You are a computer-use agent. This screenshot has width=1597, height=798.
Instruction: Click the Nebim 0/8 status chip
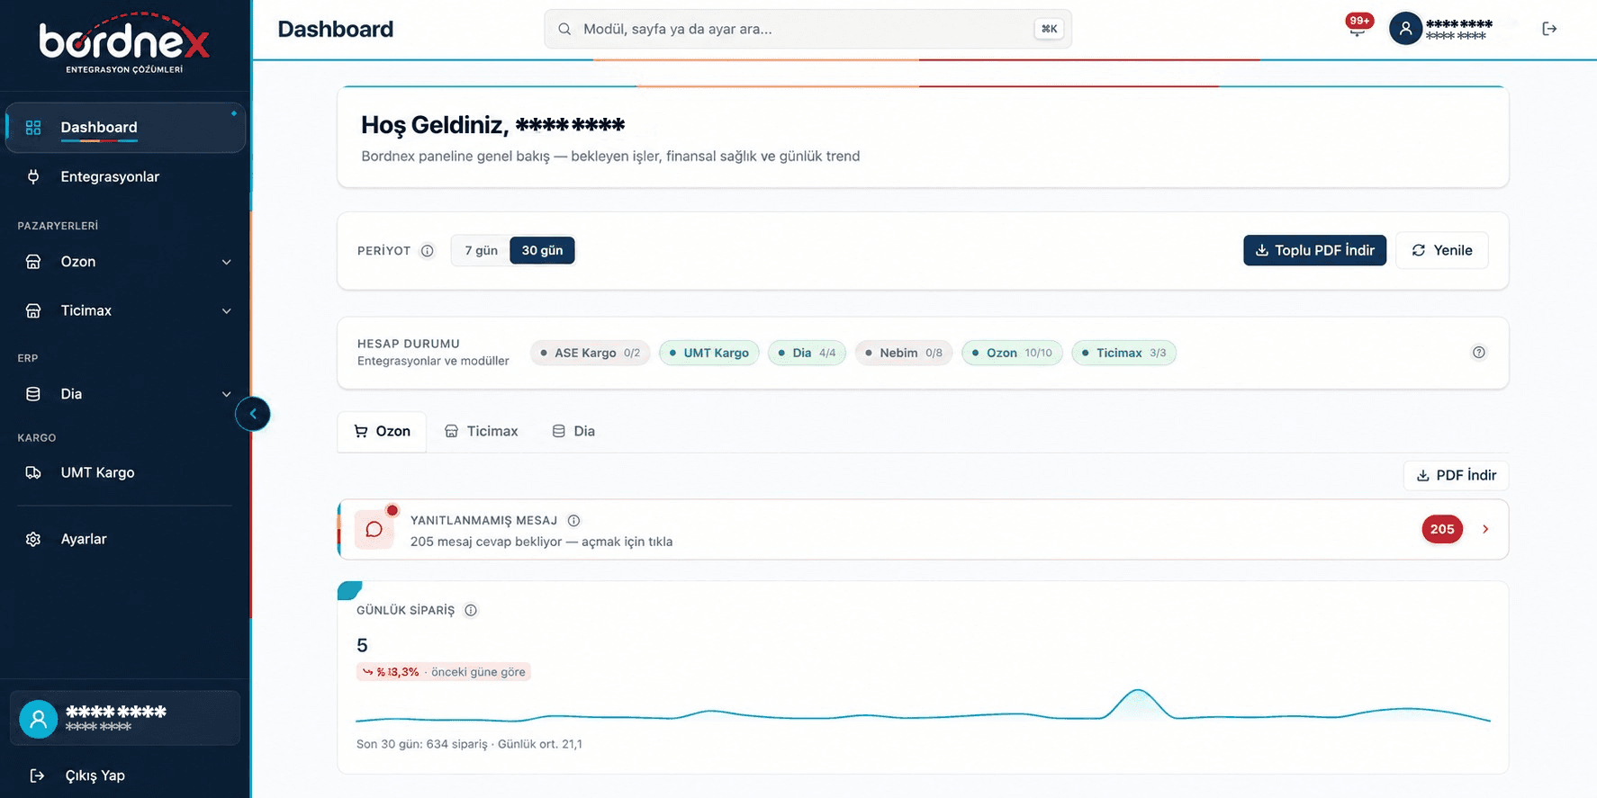pyautogui.click(x=904, y=353)
